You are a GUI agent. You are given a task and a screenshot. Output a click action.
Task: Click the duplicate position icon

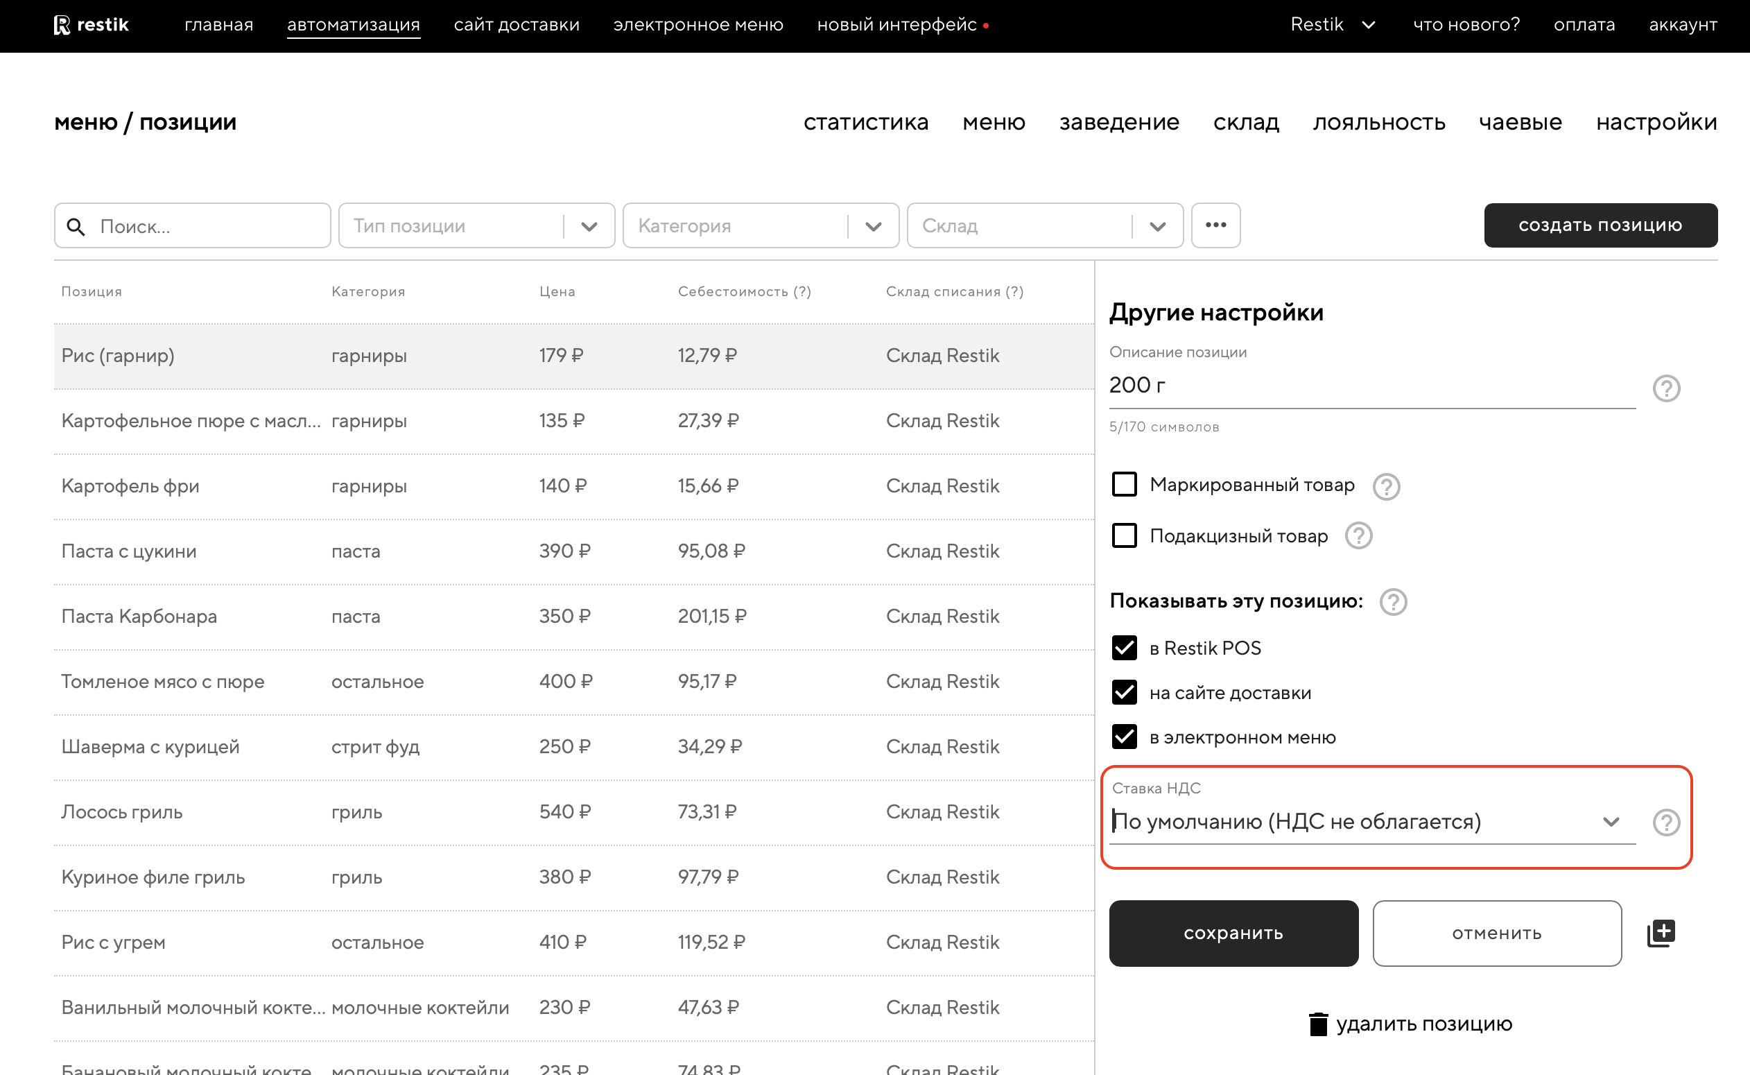click(x=1661, y=933)
